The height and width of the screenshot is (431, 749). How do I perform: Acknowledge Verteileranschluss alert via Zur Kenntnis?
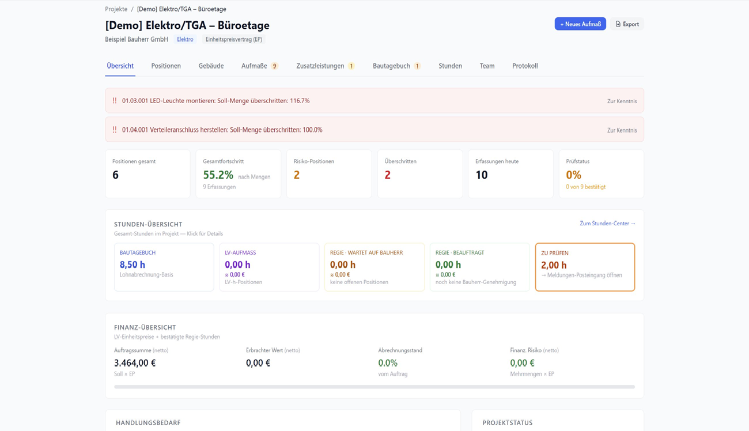[x=622, y=130]
